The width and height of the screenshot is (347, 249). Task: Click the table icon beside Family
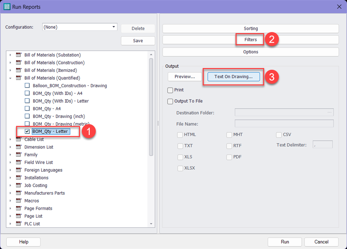pos(18,155)
